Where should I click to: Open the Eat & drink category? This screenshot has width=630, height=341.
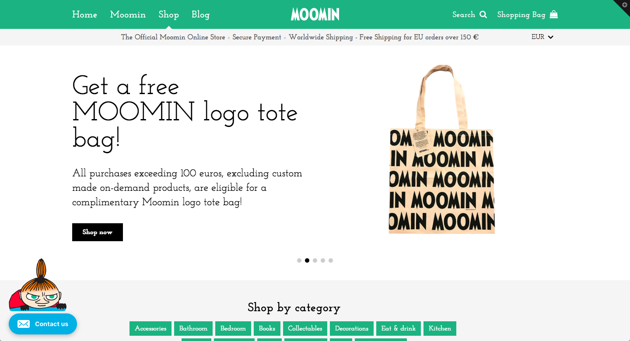tap(399, 328)
